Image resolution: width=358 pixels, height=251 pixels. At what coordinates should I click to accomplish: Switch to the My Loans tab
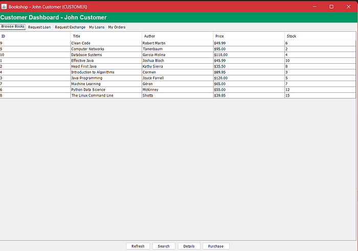click(97, 27)
